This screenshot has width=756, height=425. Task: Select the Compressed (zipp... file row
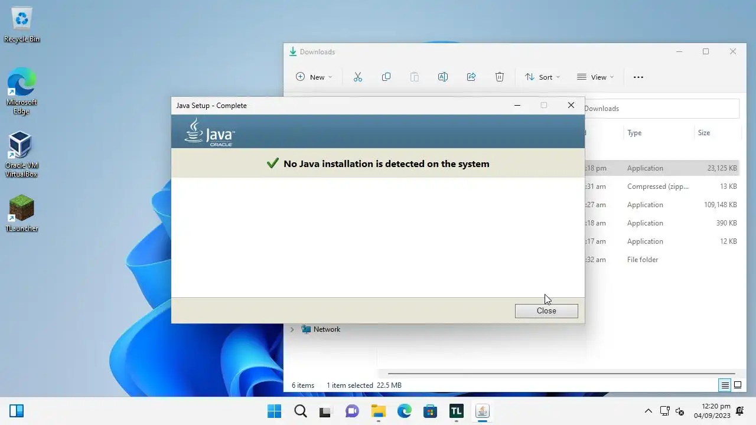pyautogui.click(x=661, y=187)
